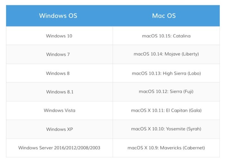The width and height of the screenshot is (225, 162).
Task: Click the Mac OS column header
Action: tap(164, 16)
